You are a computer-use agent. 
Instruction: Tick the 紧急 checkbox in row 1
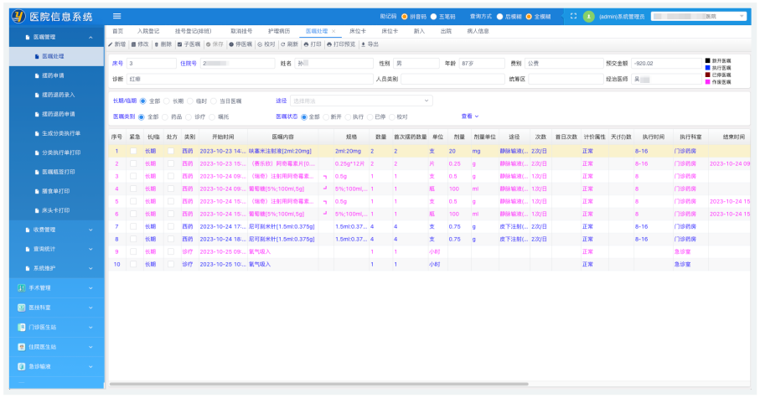click(x=133, y=151)
